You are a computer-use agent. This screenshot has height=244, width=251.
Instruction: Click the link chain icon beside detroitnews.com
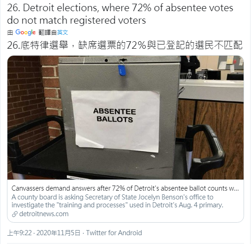(15, 214)
